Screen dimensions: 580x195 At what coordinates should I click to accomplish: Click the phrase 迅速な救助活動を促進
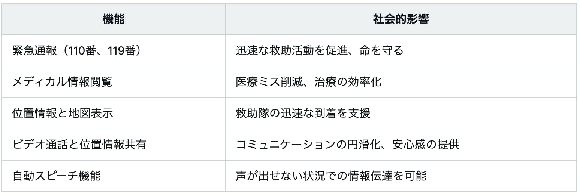click(x=287, y=50)
